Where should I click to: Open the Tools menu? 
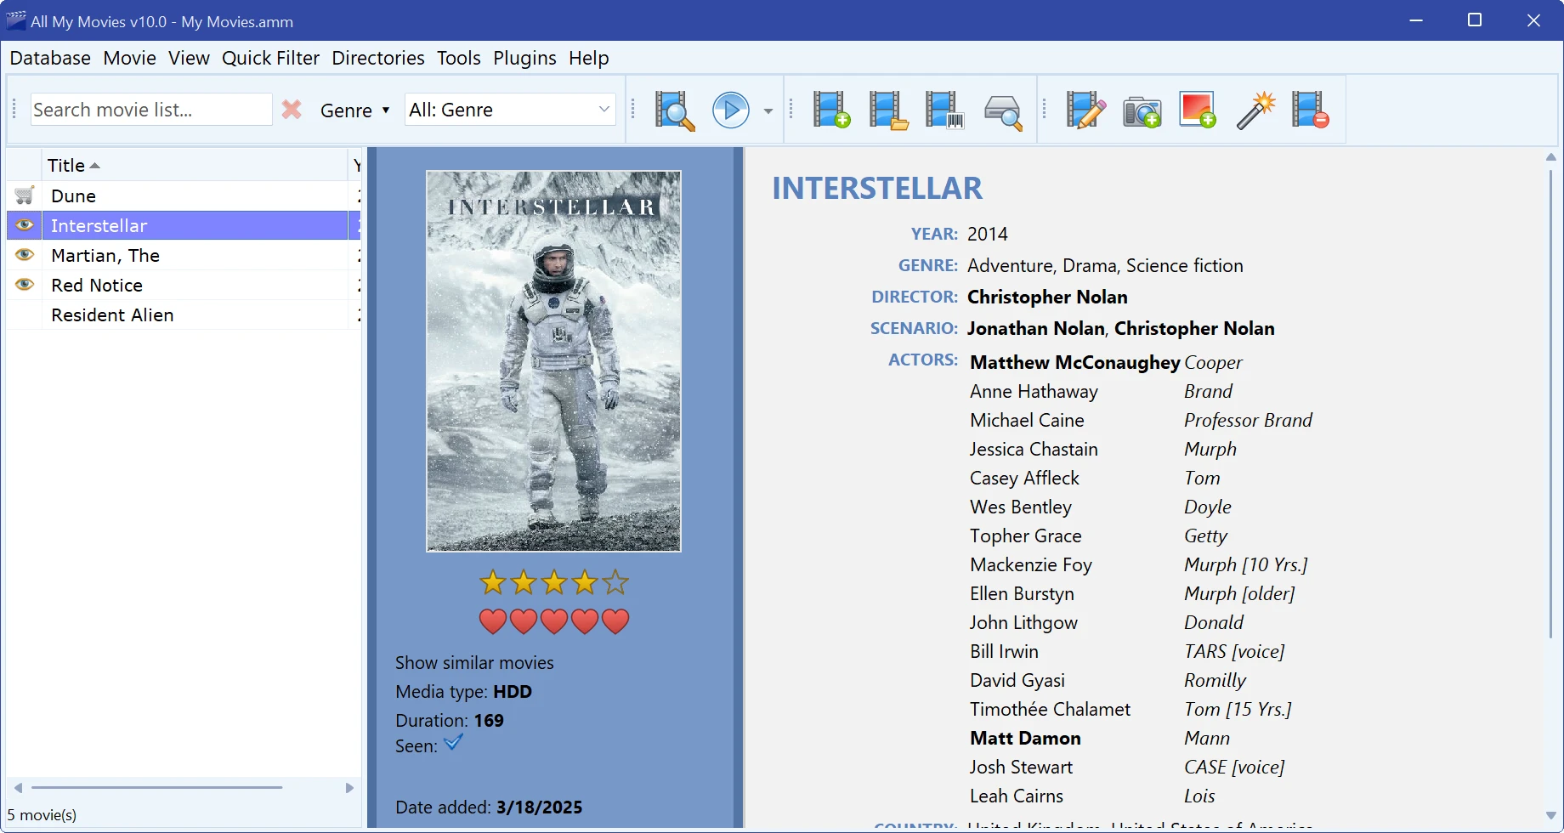point(458,58)
